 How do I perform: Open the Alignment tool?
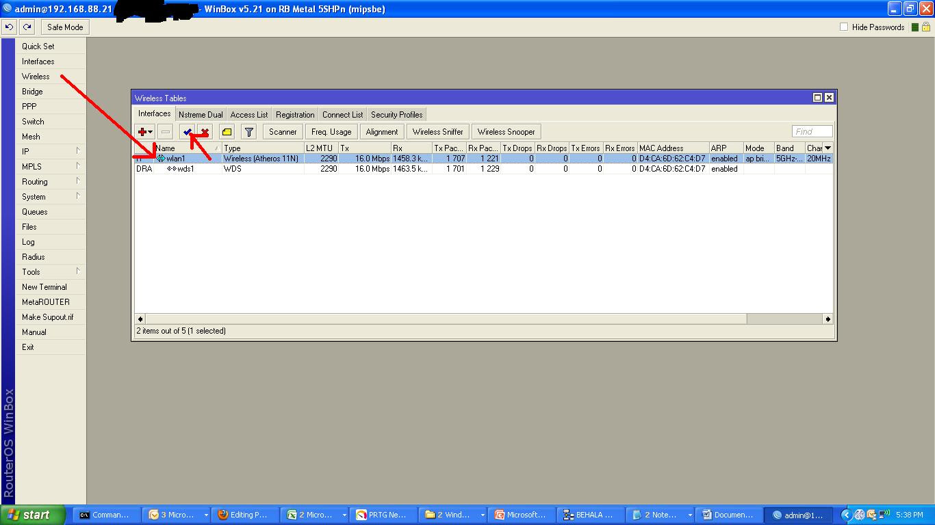(382, 132)
